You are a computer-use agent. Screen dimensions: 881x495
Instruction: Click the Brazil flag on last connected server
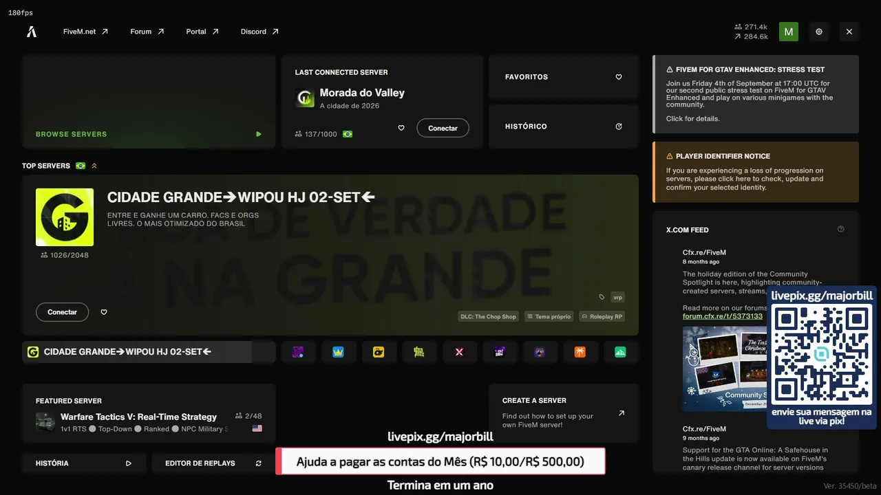coord(348,134)
